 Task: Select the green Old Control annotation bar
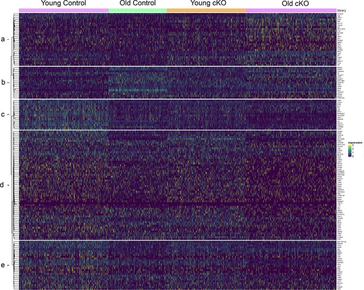138,11
